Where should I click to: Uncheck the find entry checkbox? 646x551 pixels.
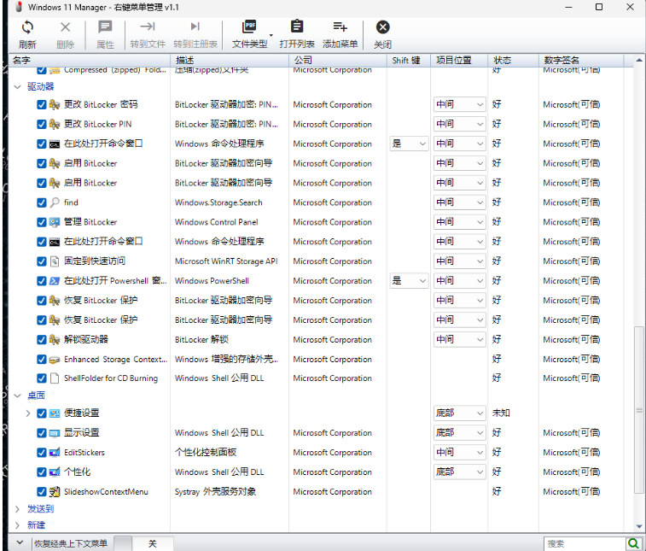tap(42, 202)
